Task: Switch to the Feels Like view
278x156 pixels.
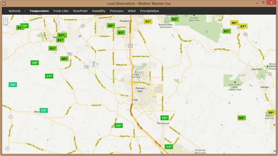Action: (61, 11)
